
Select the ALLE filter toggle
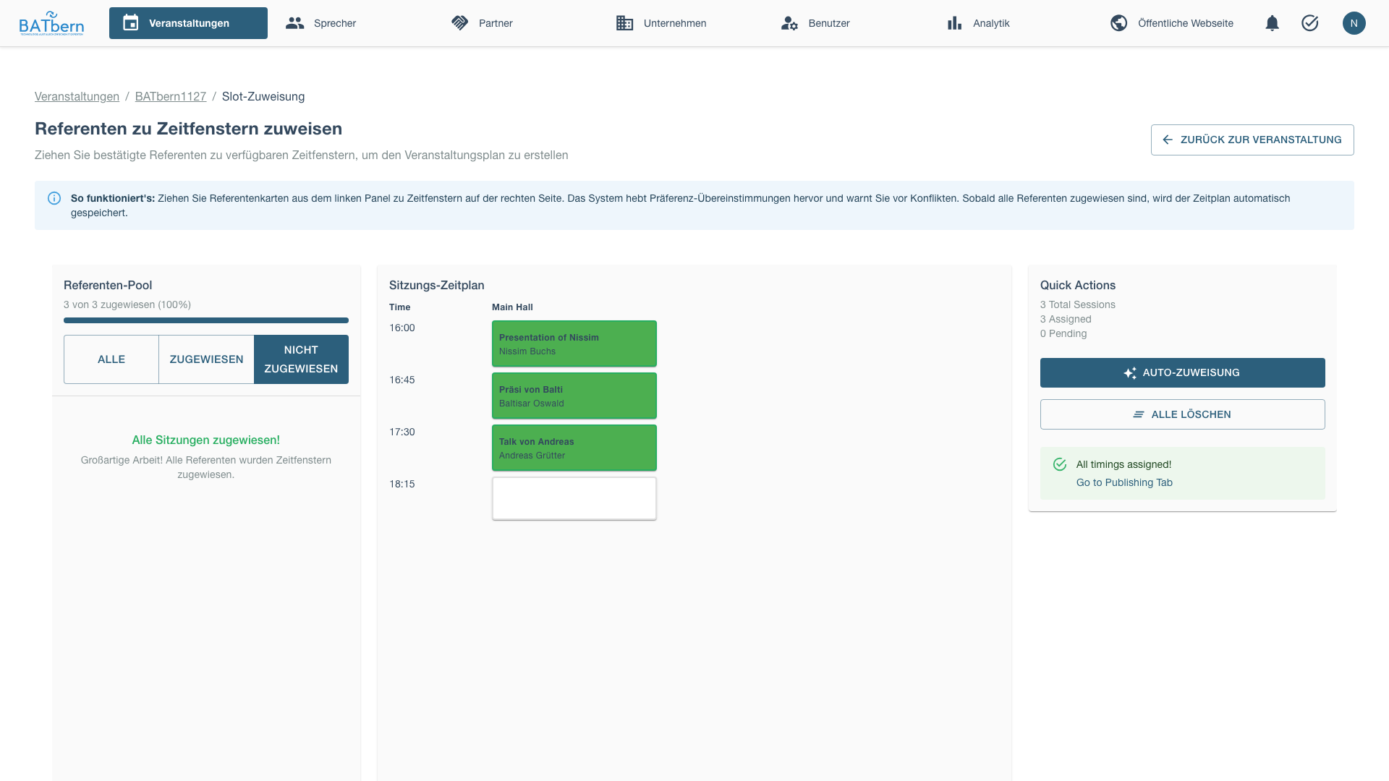click(x=111, y=359)
